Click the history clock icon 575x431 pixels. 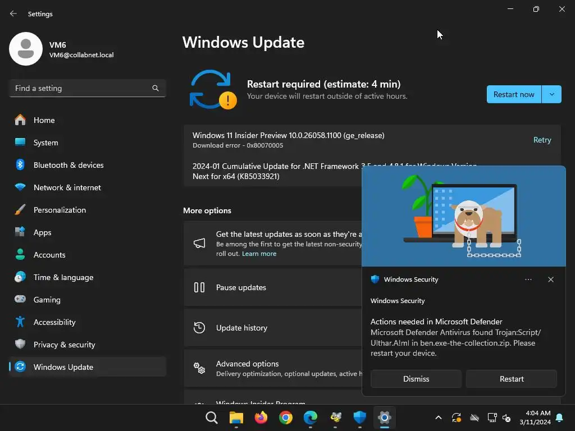click(x=199, y=328)
